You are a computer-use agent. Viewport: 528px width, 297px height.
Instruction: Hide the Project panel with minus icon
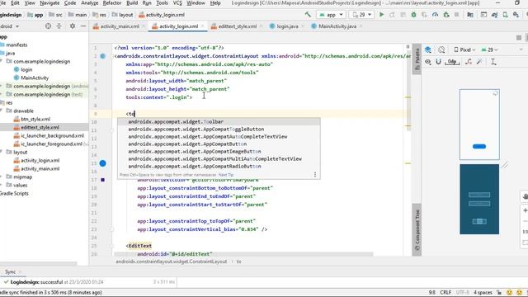83,26
